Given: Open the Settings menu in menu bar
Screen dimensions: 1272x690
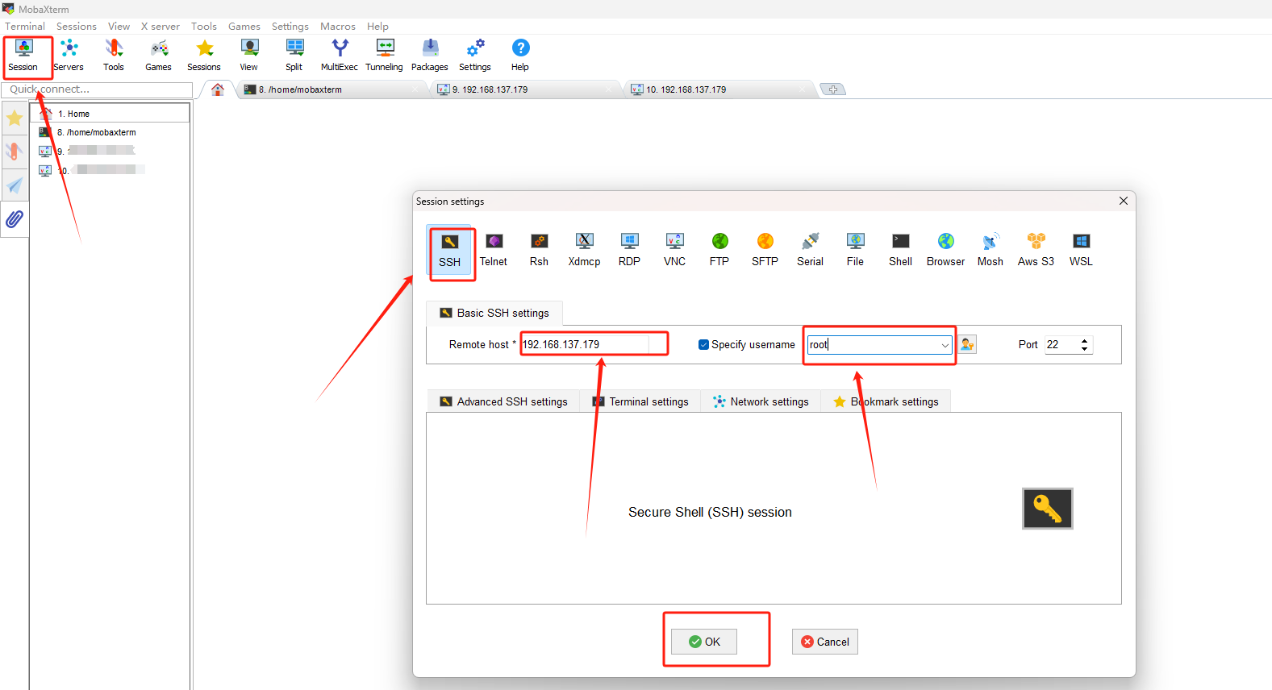Looking at the screenshot, I should pyautogui.click(x=290, y=26).
